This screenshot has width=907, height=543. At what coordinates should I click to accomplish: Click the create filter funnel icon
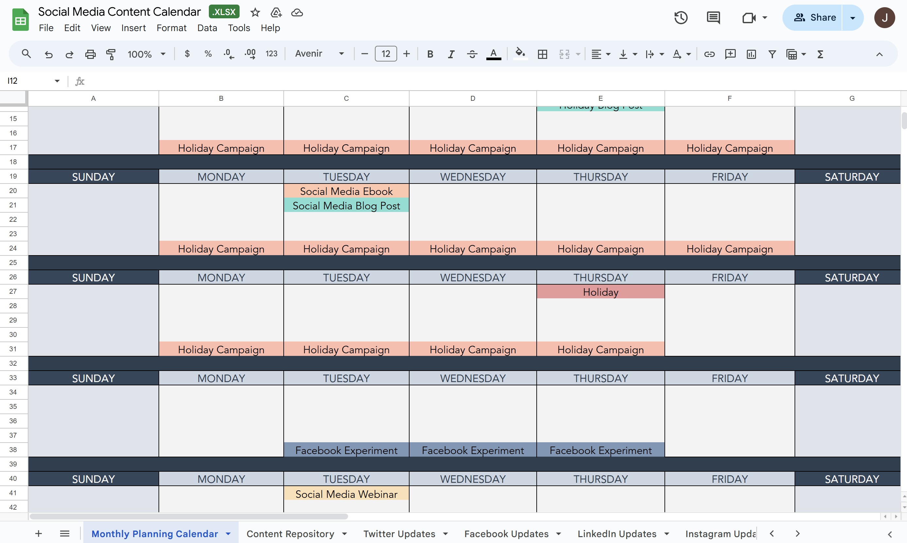click(772, 54)
